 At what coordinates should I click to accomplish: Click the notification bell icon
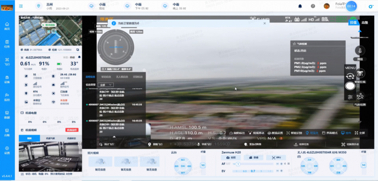tap(300, 6)
